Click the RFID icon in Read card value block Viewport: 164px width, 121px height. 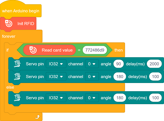click(x=33, y=50)
